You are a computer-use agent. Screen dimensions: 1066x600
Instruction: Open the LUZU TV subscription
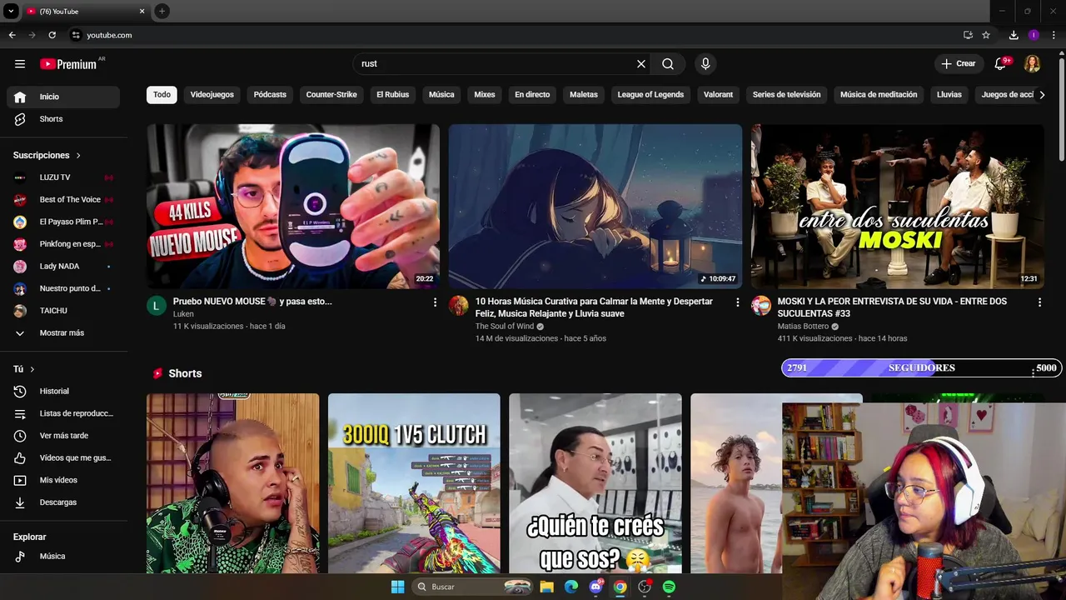tap(63, 177)
